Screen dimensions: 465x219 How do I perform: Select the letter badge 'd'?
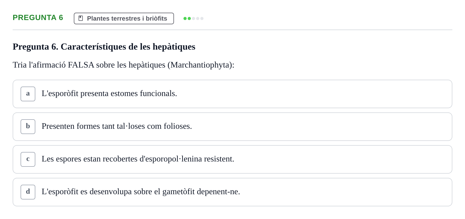[28, 192]
